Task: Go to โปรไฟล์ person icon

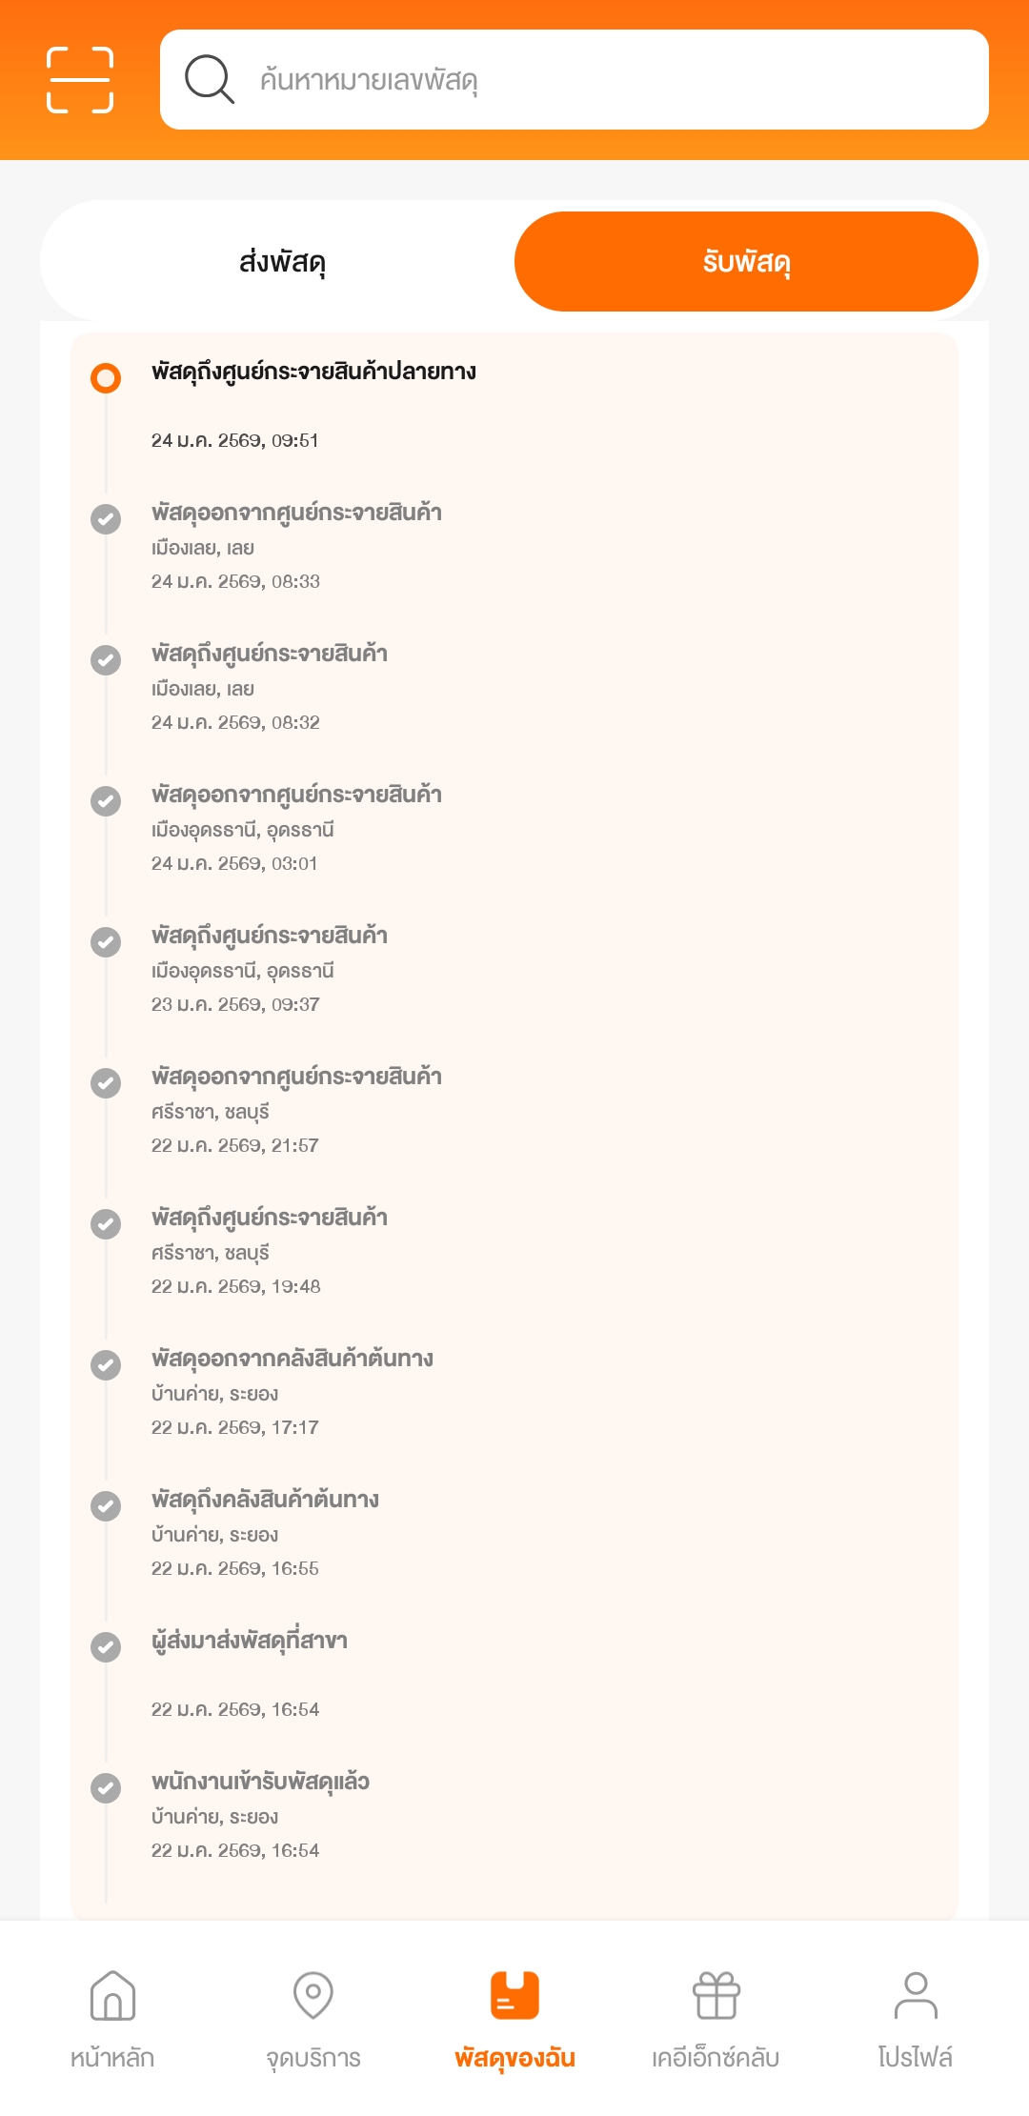Action: pos(916,1996)
